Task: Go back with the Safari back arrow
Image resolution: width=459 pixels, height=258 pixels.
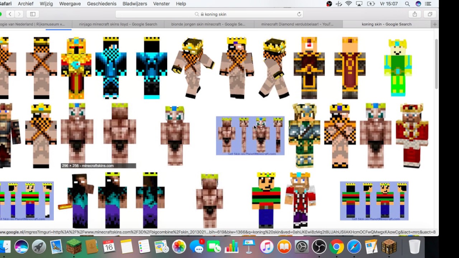Action: click(x=10, y=14)
